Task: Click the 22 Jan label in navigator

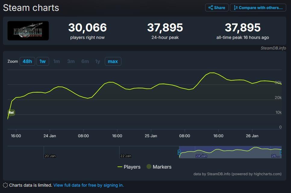Action: click(x=126, y=156)
